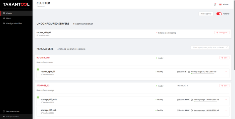
Task: Focus the replica set filter input field
Action: [x=208, y=47]
